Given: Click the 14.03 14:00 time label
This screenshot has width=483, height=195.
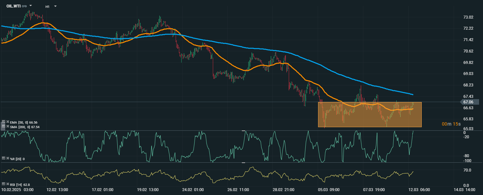Looking at the screenshot, I should pyautogui.click(x=465, y=189).
